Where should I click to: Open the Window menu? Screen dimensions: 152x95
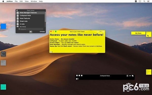coord(34,1)
